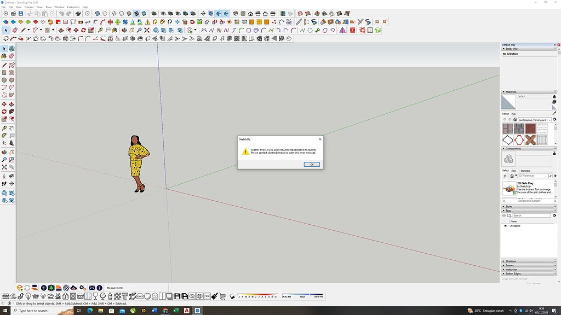Select the Move tool
The image size is (561, 315).
(4, 104)
